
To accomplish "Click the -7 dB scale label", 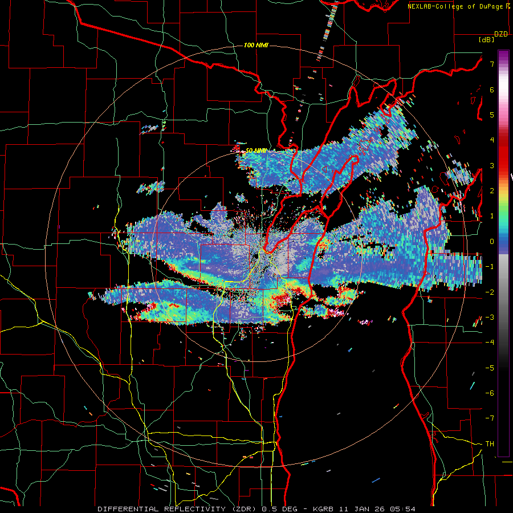I will pyautogui.click(x=490, y=418).
